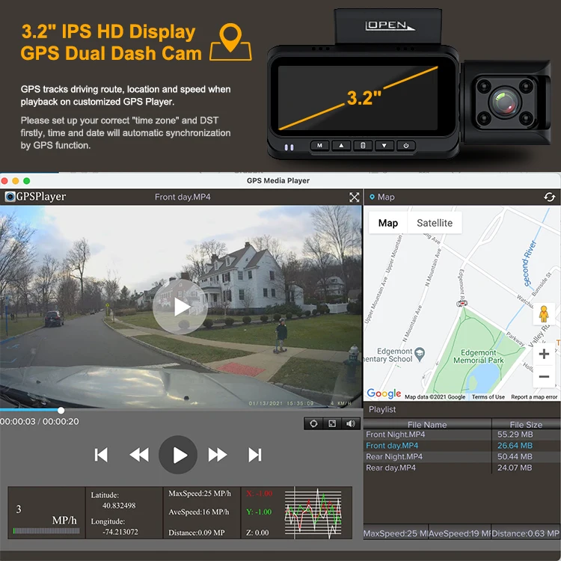
Task: Click the red X: -1.00 value
Action: tap(260, 494)
